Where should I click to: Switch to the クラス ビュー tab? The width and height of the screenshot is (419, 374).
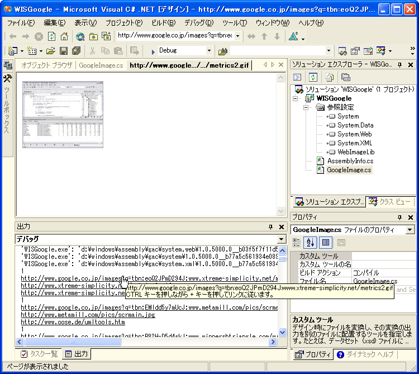pyautogui.click(x=389, y=202)
